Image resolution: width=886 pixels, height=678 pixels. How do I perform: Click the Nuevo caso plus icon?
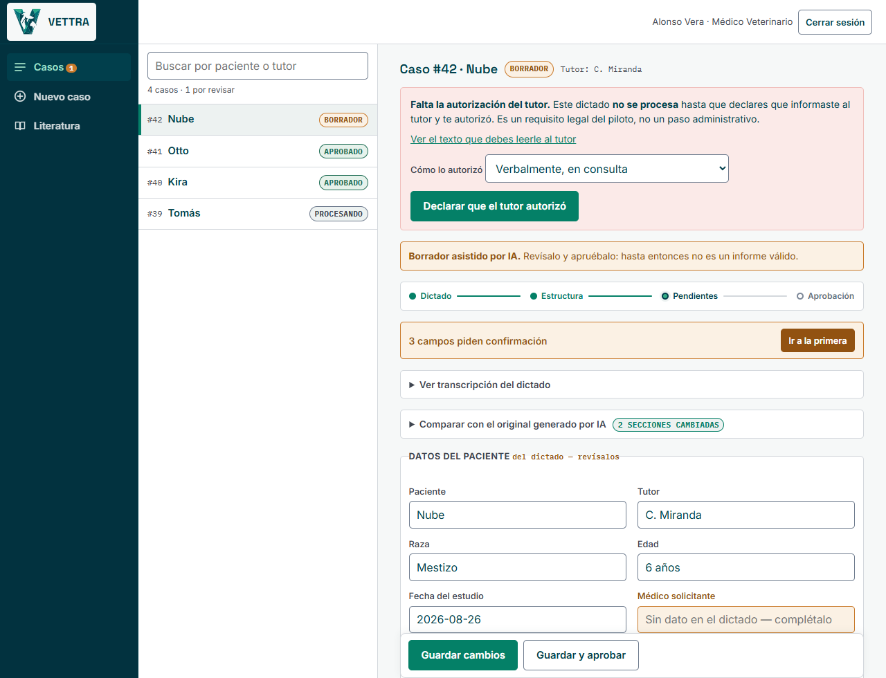click(x=20, y=96)
